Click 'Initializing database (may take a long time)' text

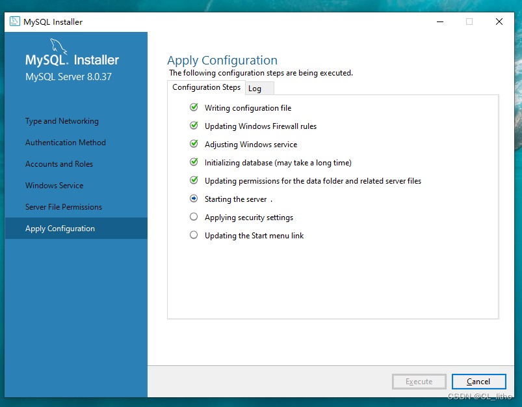click(278, 163)
